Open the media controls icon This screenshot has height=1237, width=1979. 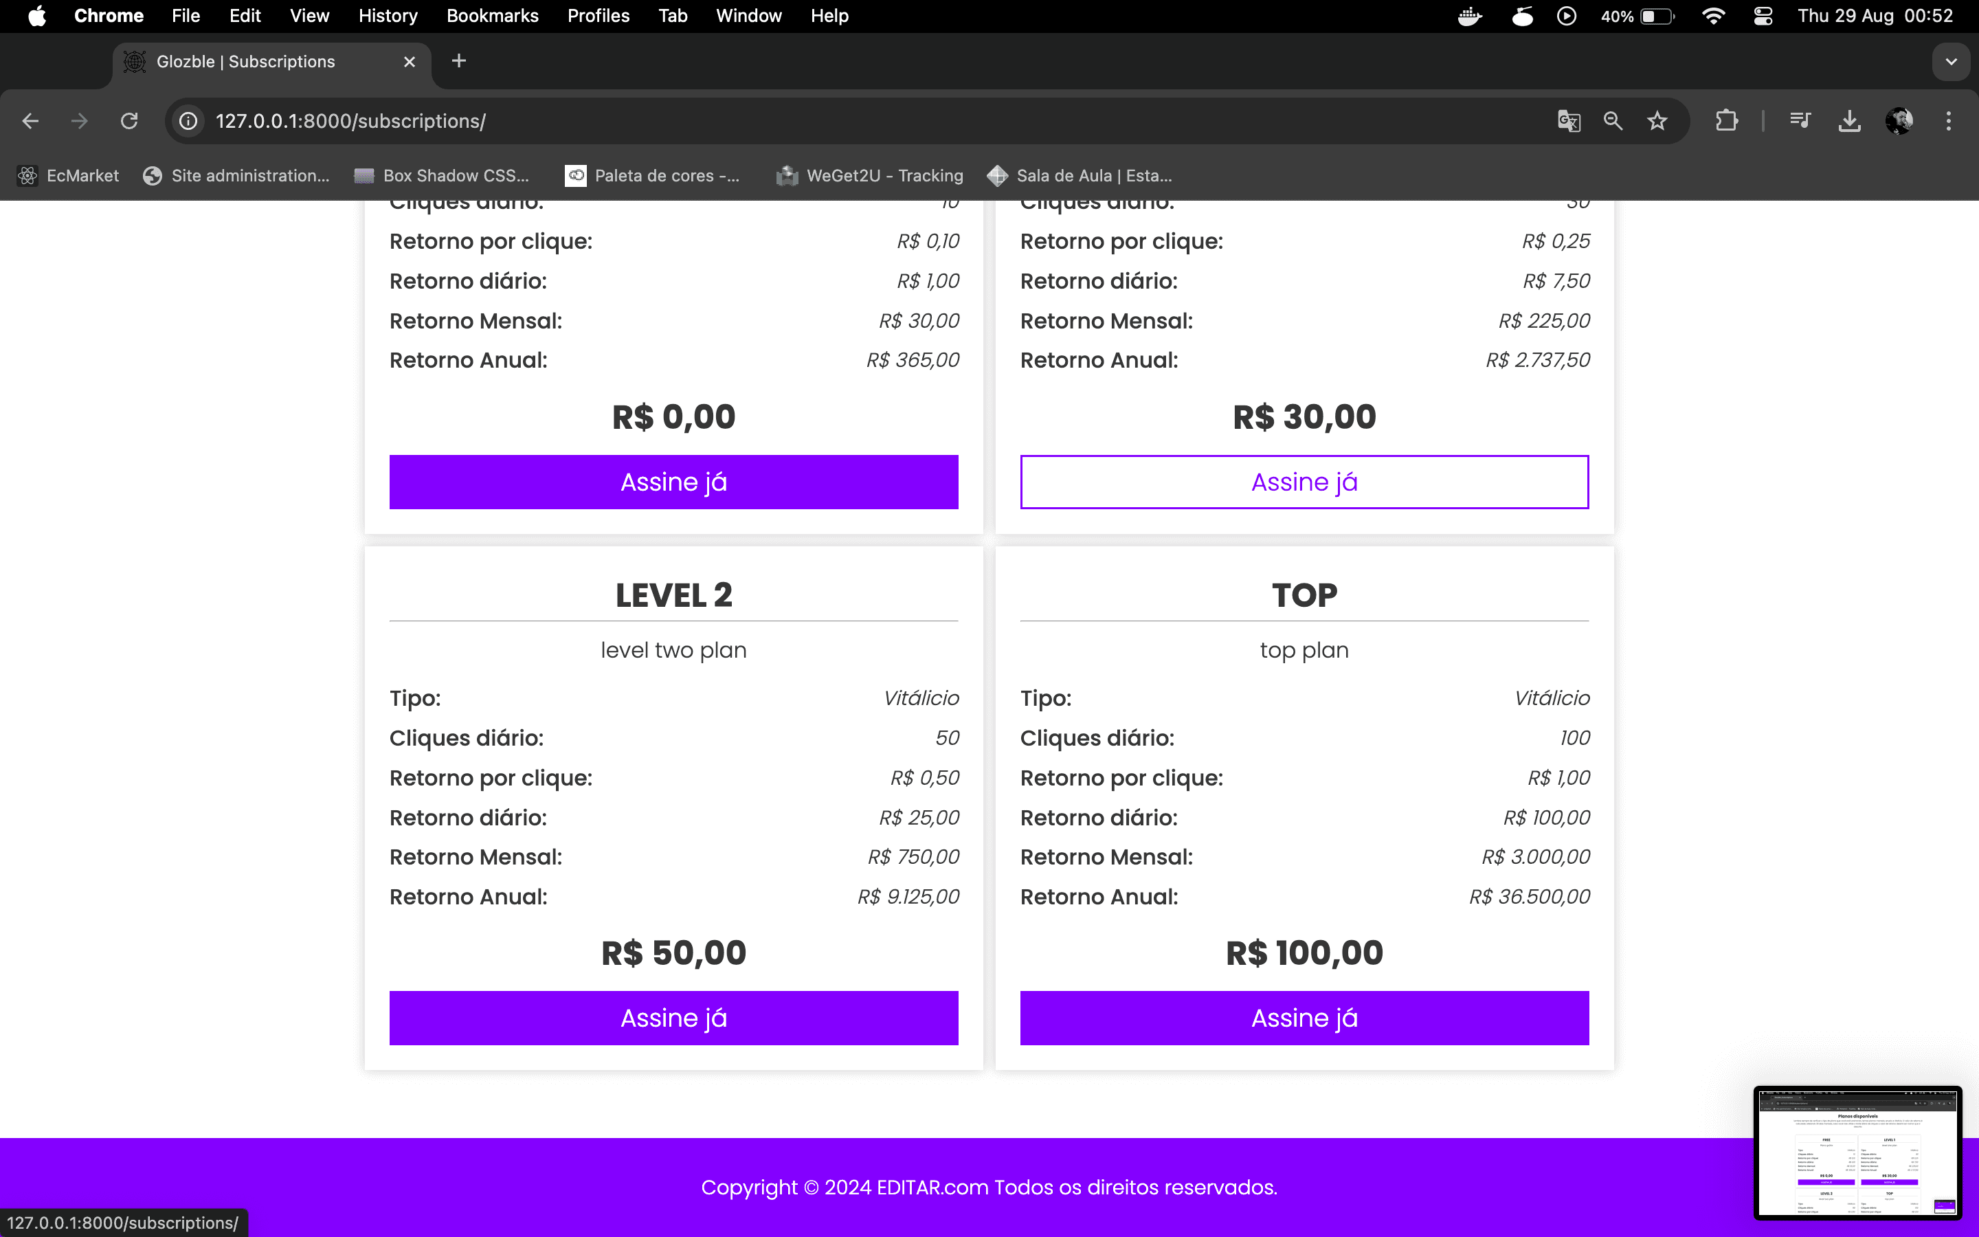[x=1800, y=121]
